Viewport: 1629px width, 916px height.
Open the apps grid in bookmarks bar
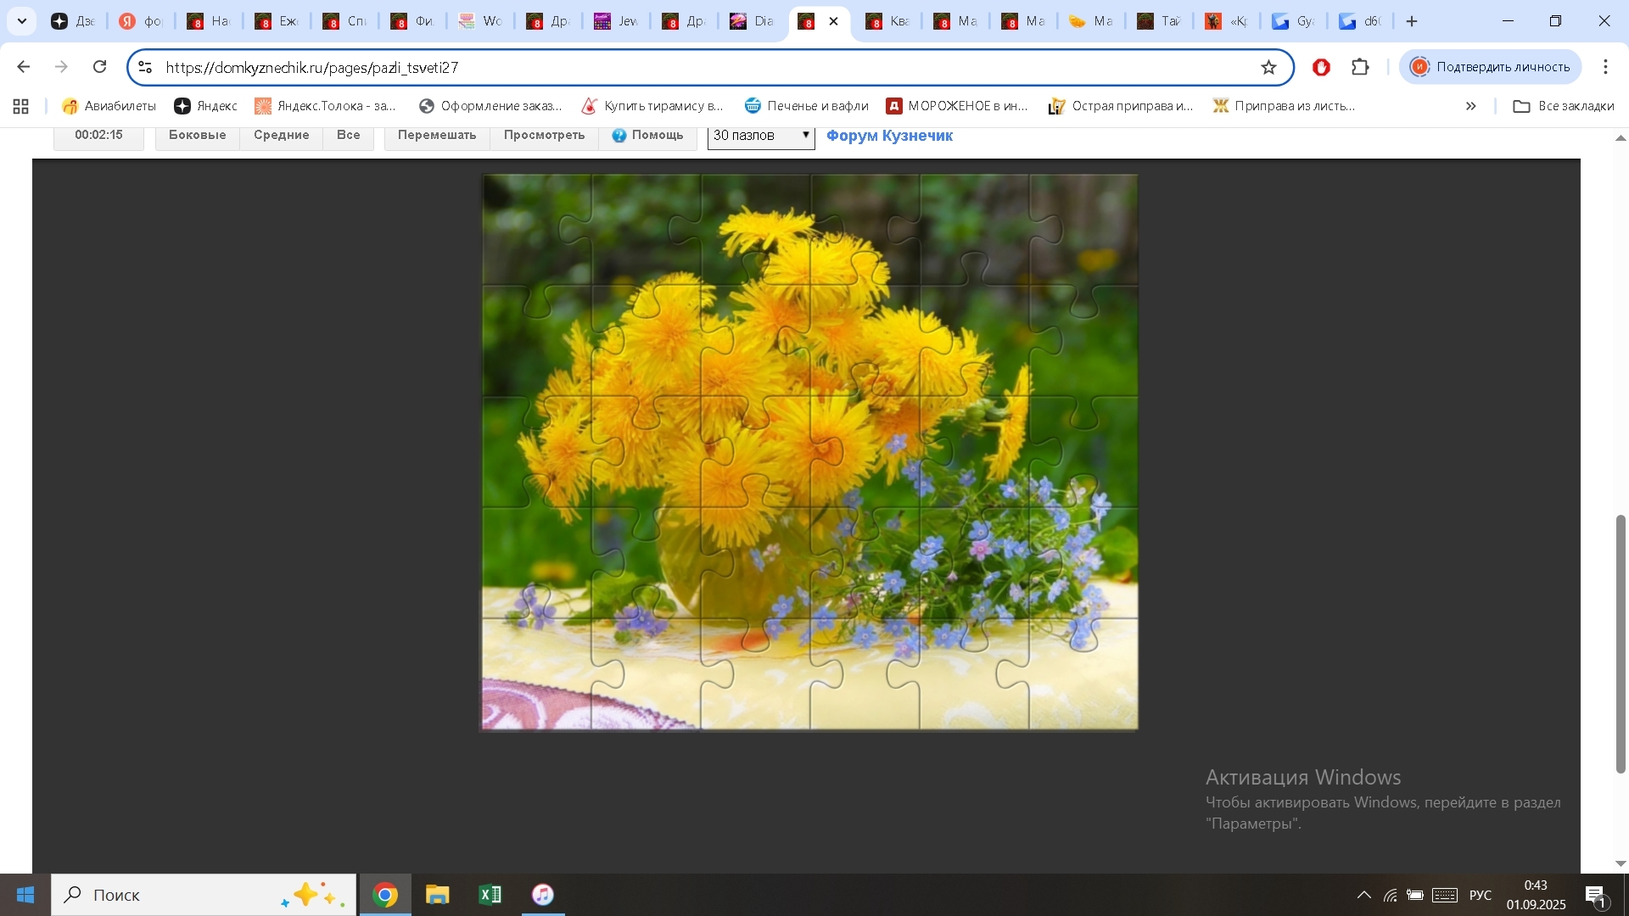coord(21,106)
